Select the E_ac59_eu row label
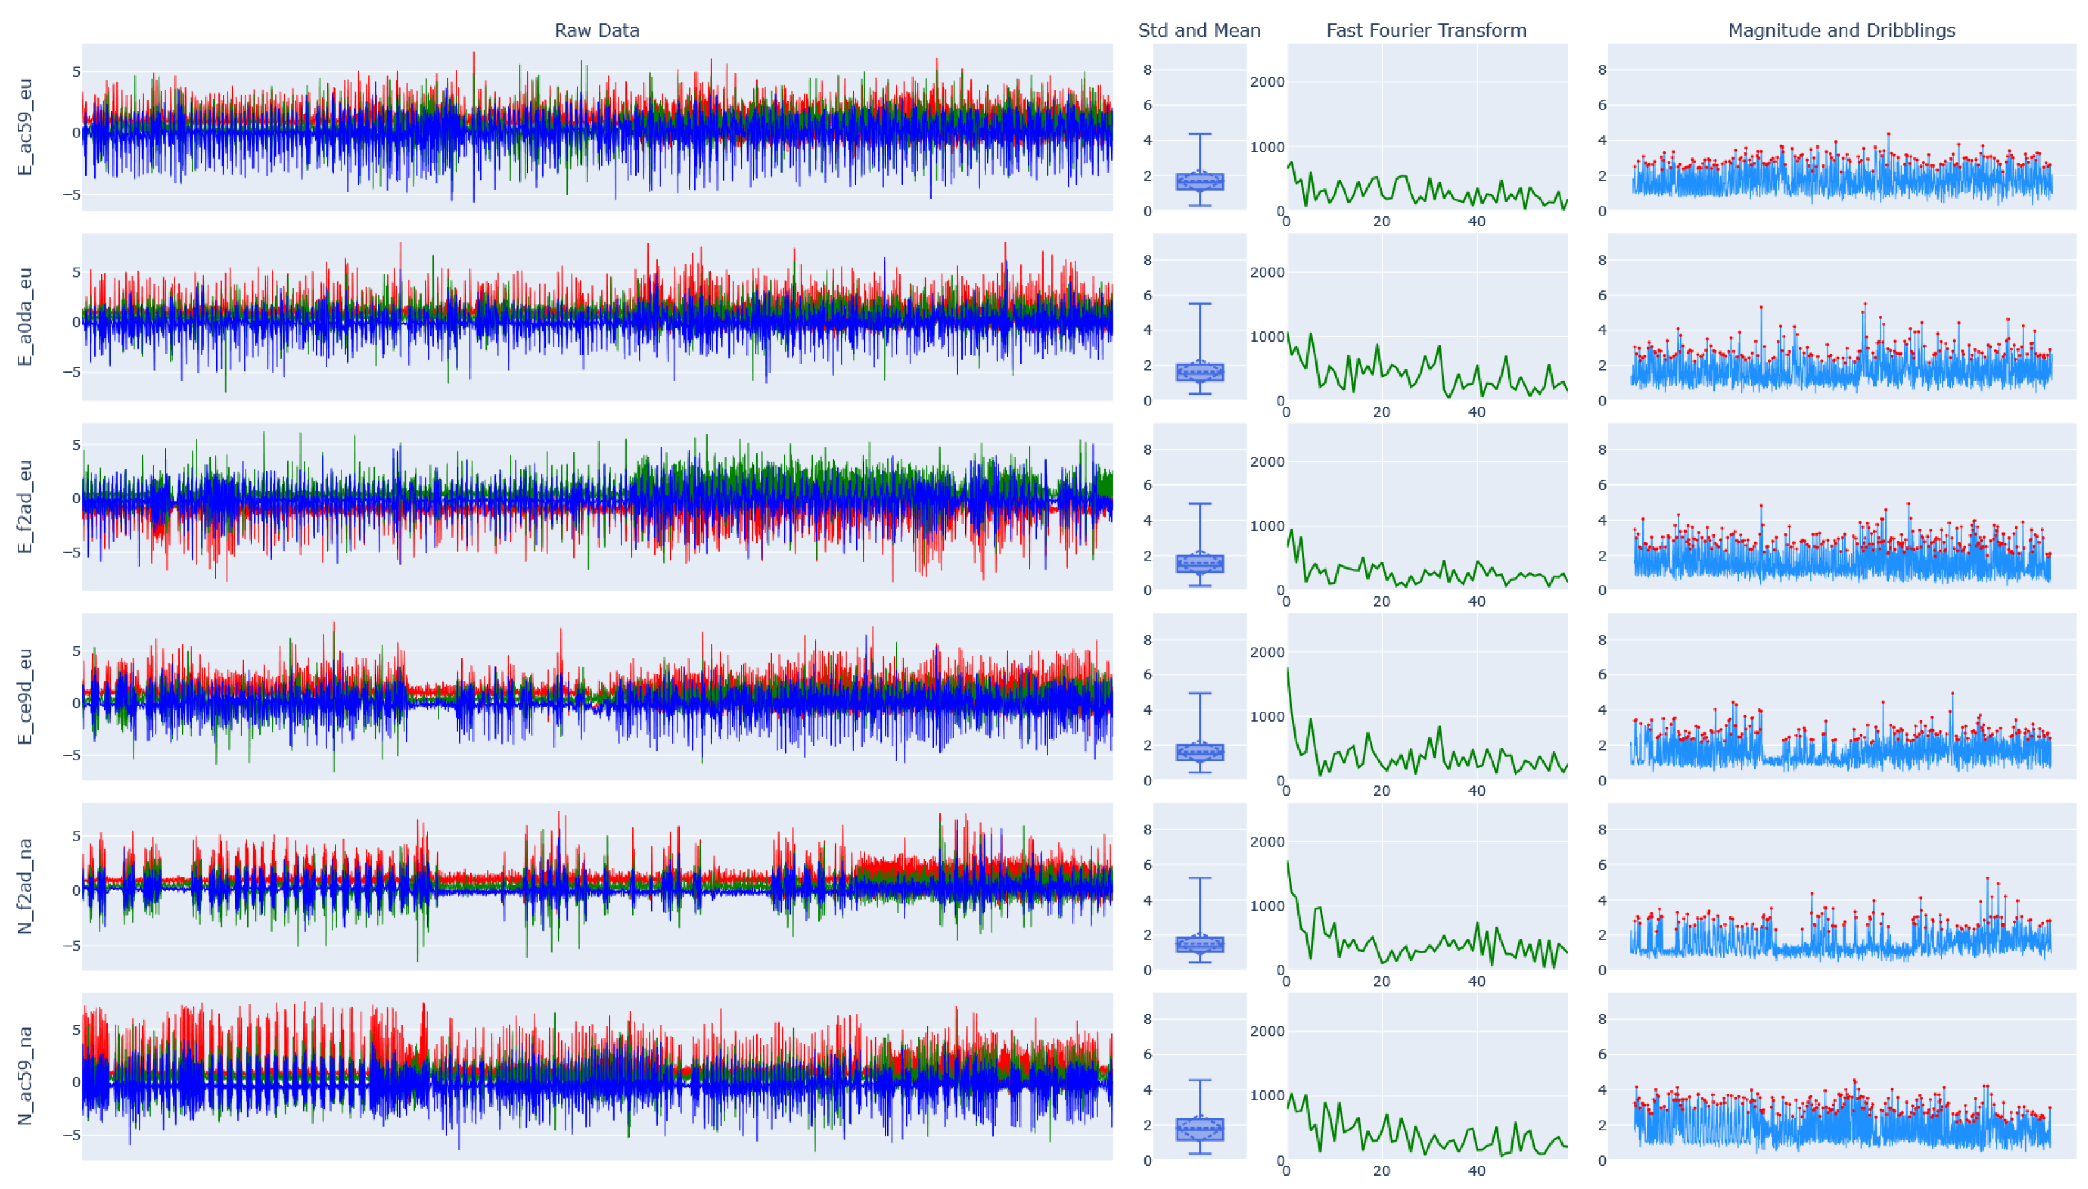The image size is (2088, 1189). click(25, 126)
